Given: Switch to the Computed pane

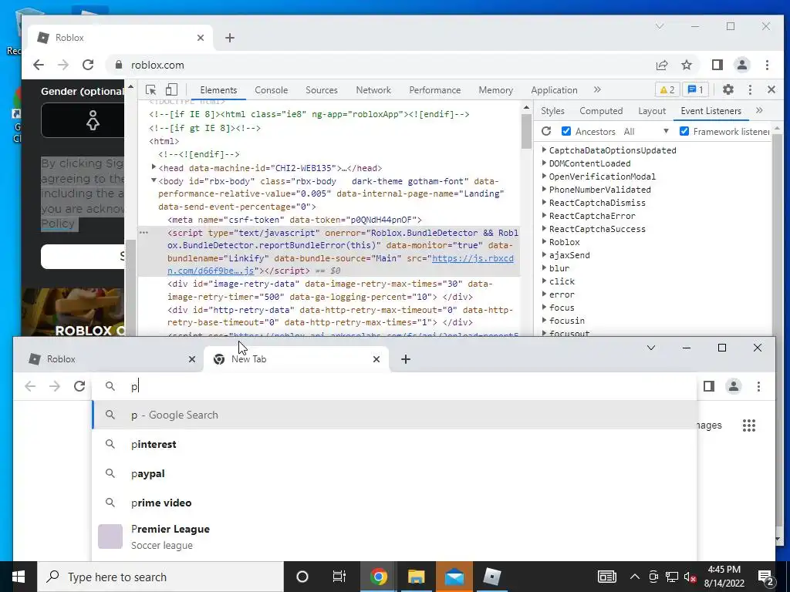Looking at the screenshot, I should pyautogui.click(x=601, y=111).
